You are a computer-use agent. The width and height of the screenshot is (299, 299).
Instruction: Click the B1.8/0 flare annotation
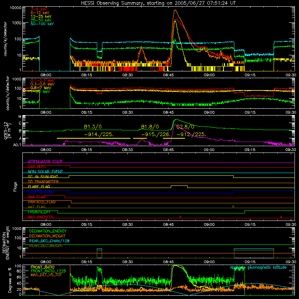point(150,127)
